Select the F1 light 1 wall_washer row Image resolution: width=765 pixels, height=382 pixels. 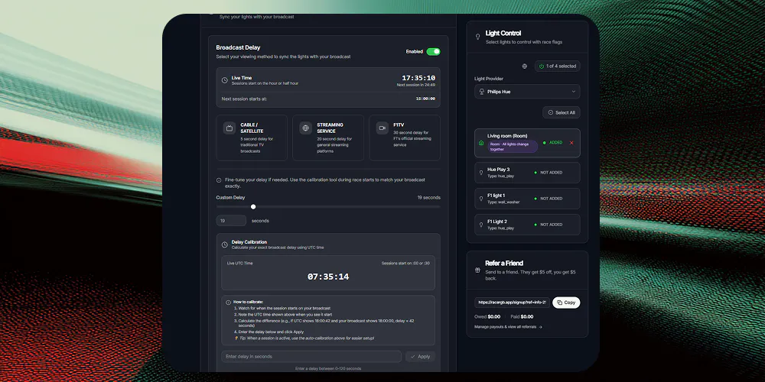pyautogui.click(x=527, y=199)
